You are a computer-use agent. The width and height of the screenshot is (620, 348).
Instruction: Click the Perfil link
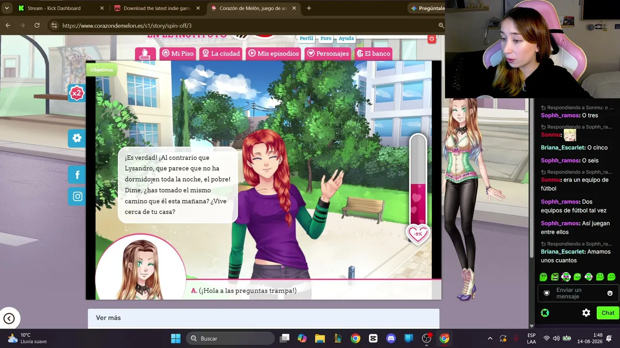point(306,38)
